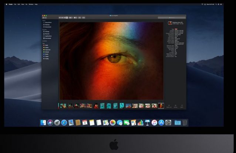Click the Rotate Left quick action
Screen dimensions: 236x153
click(x=169, y=106)
